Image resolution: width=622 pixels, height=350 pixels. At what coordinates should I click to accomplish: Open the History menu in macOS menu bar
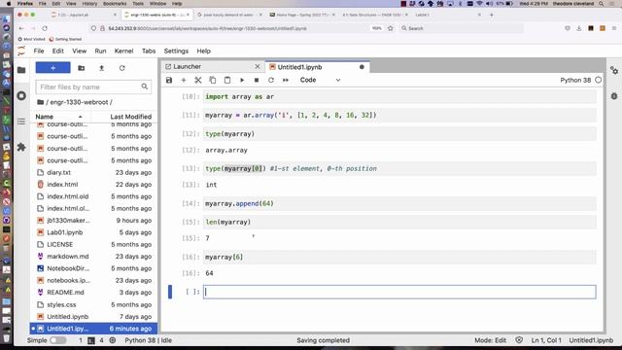pyautogui.click(x=89, y=4)
